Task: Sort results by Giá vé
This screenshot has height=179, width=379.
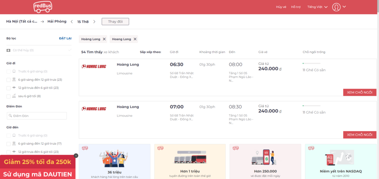Action: point(263,52)
